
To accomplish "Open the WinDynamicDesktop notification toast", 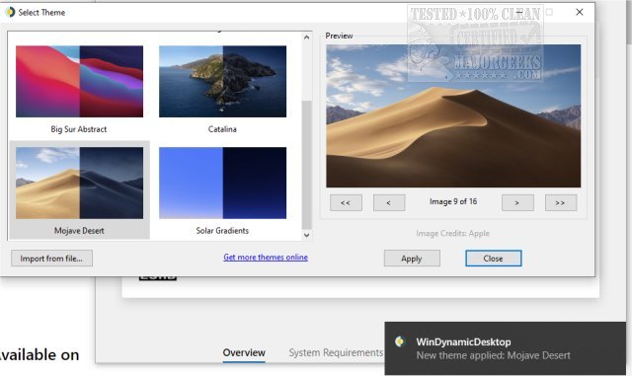I will [505, 348].
